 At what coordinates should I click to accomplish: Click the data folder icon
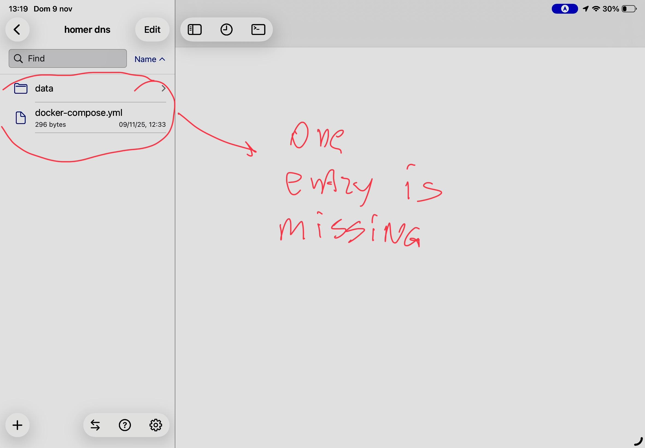(20, 89)
